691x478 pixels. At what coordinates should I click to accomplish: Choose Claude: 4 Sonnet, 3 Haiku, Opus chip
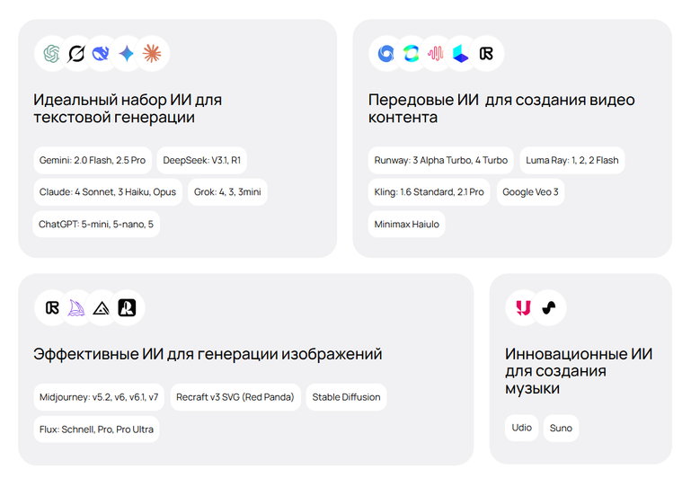click(108, 192)
